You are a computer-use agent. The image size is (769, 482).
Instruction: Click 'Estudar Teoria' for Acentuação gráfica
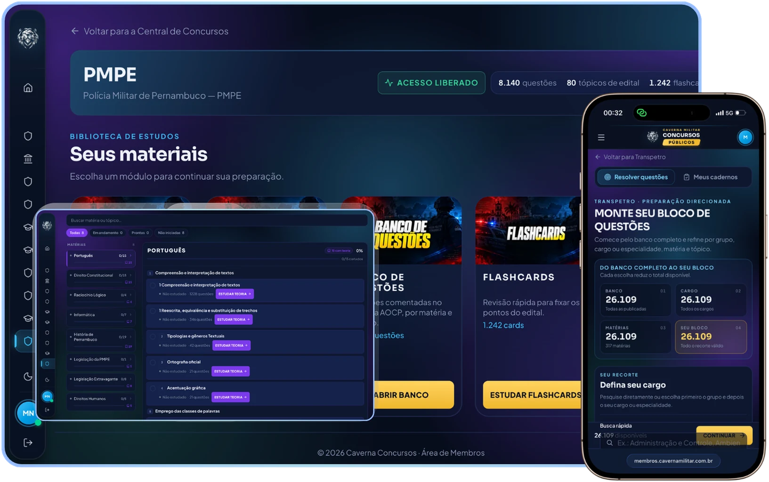(x=230, y=397)
